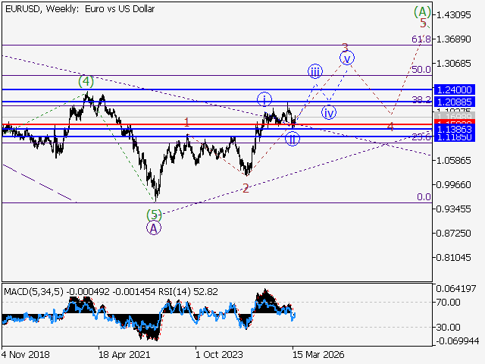Click the 1.20885 price level tag
485x364 pixels.
click(457, 101)
